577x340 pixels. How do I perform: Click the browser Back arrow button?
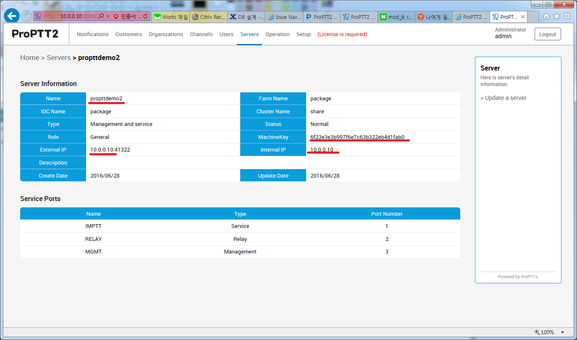tap(12, 16)
